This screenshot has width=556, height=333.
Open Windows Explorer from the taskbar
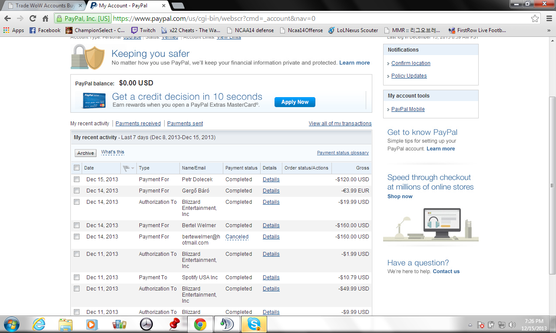pyautogui.click(x=66, y=324)
